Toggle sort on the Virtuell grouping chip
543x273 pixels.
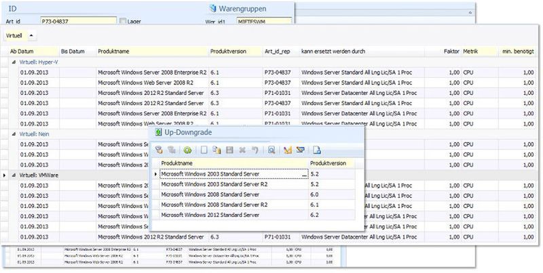(x=20, y=36)
